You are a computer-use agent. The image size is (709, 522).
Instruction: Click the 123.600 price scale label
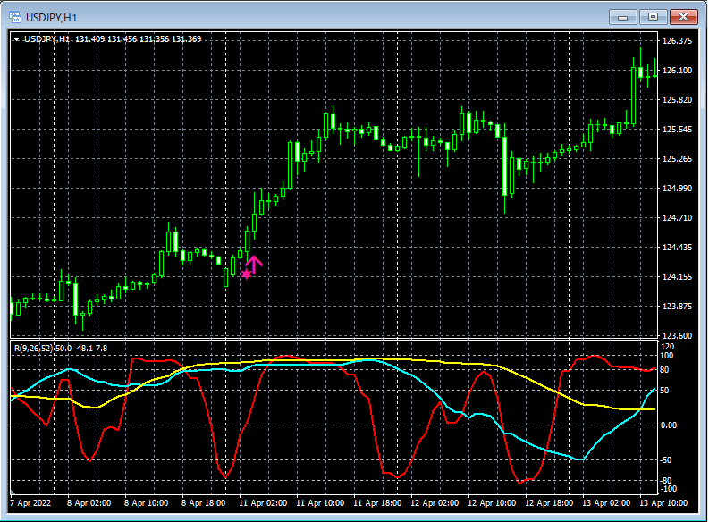[678, 335]
